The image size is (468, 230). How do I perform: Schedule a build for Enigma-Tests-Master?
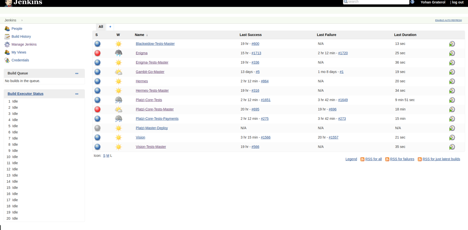pyautogui.click(x=452, y=63)
